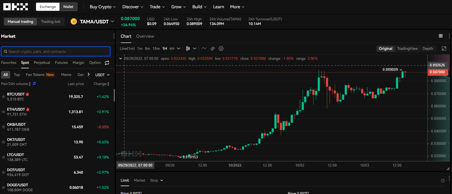
Task: Switch to Exchange mode
Action: point(48,7)
